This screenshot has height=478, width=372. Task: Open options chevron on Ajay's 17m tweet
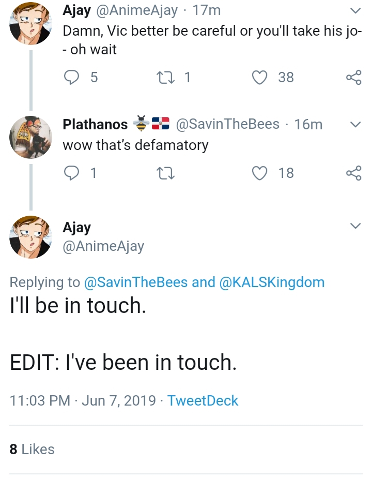pos(355,11)
